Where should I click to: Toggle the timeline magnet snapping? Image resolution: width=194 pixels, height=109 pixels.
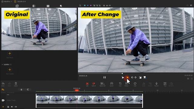click(x=28, y=90)
